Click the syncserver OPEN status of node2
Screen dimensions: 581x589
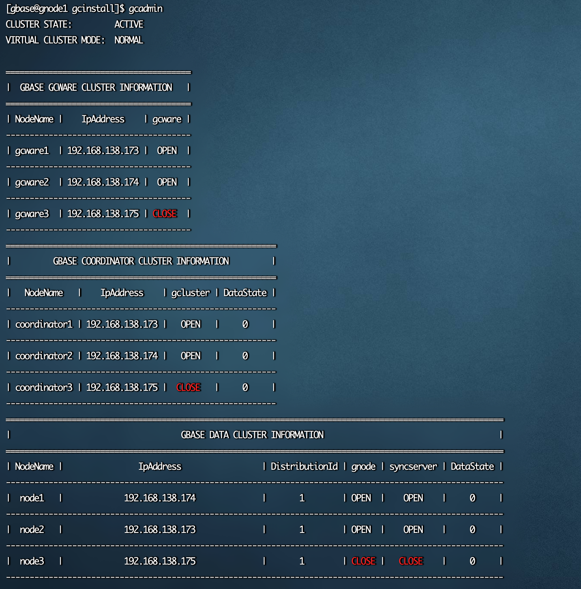pyautogui.click(x=413, y=530)
